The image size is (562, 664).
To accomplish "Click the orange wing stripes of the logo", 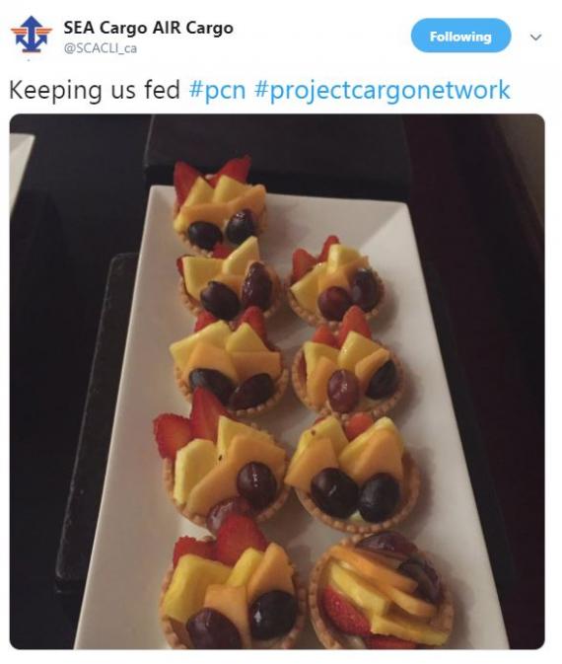I will point(31,31).
